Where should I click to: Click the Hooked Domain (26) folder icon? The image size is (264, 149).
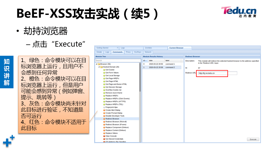[x=101, y=67]
